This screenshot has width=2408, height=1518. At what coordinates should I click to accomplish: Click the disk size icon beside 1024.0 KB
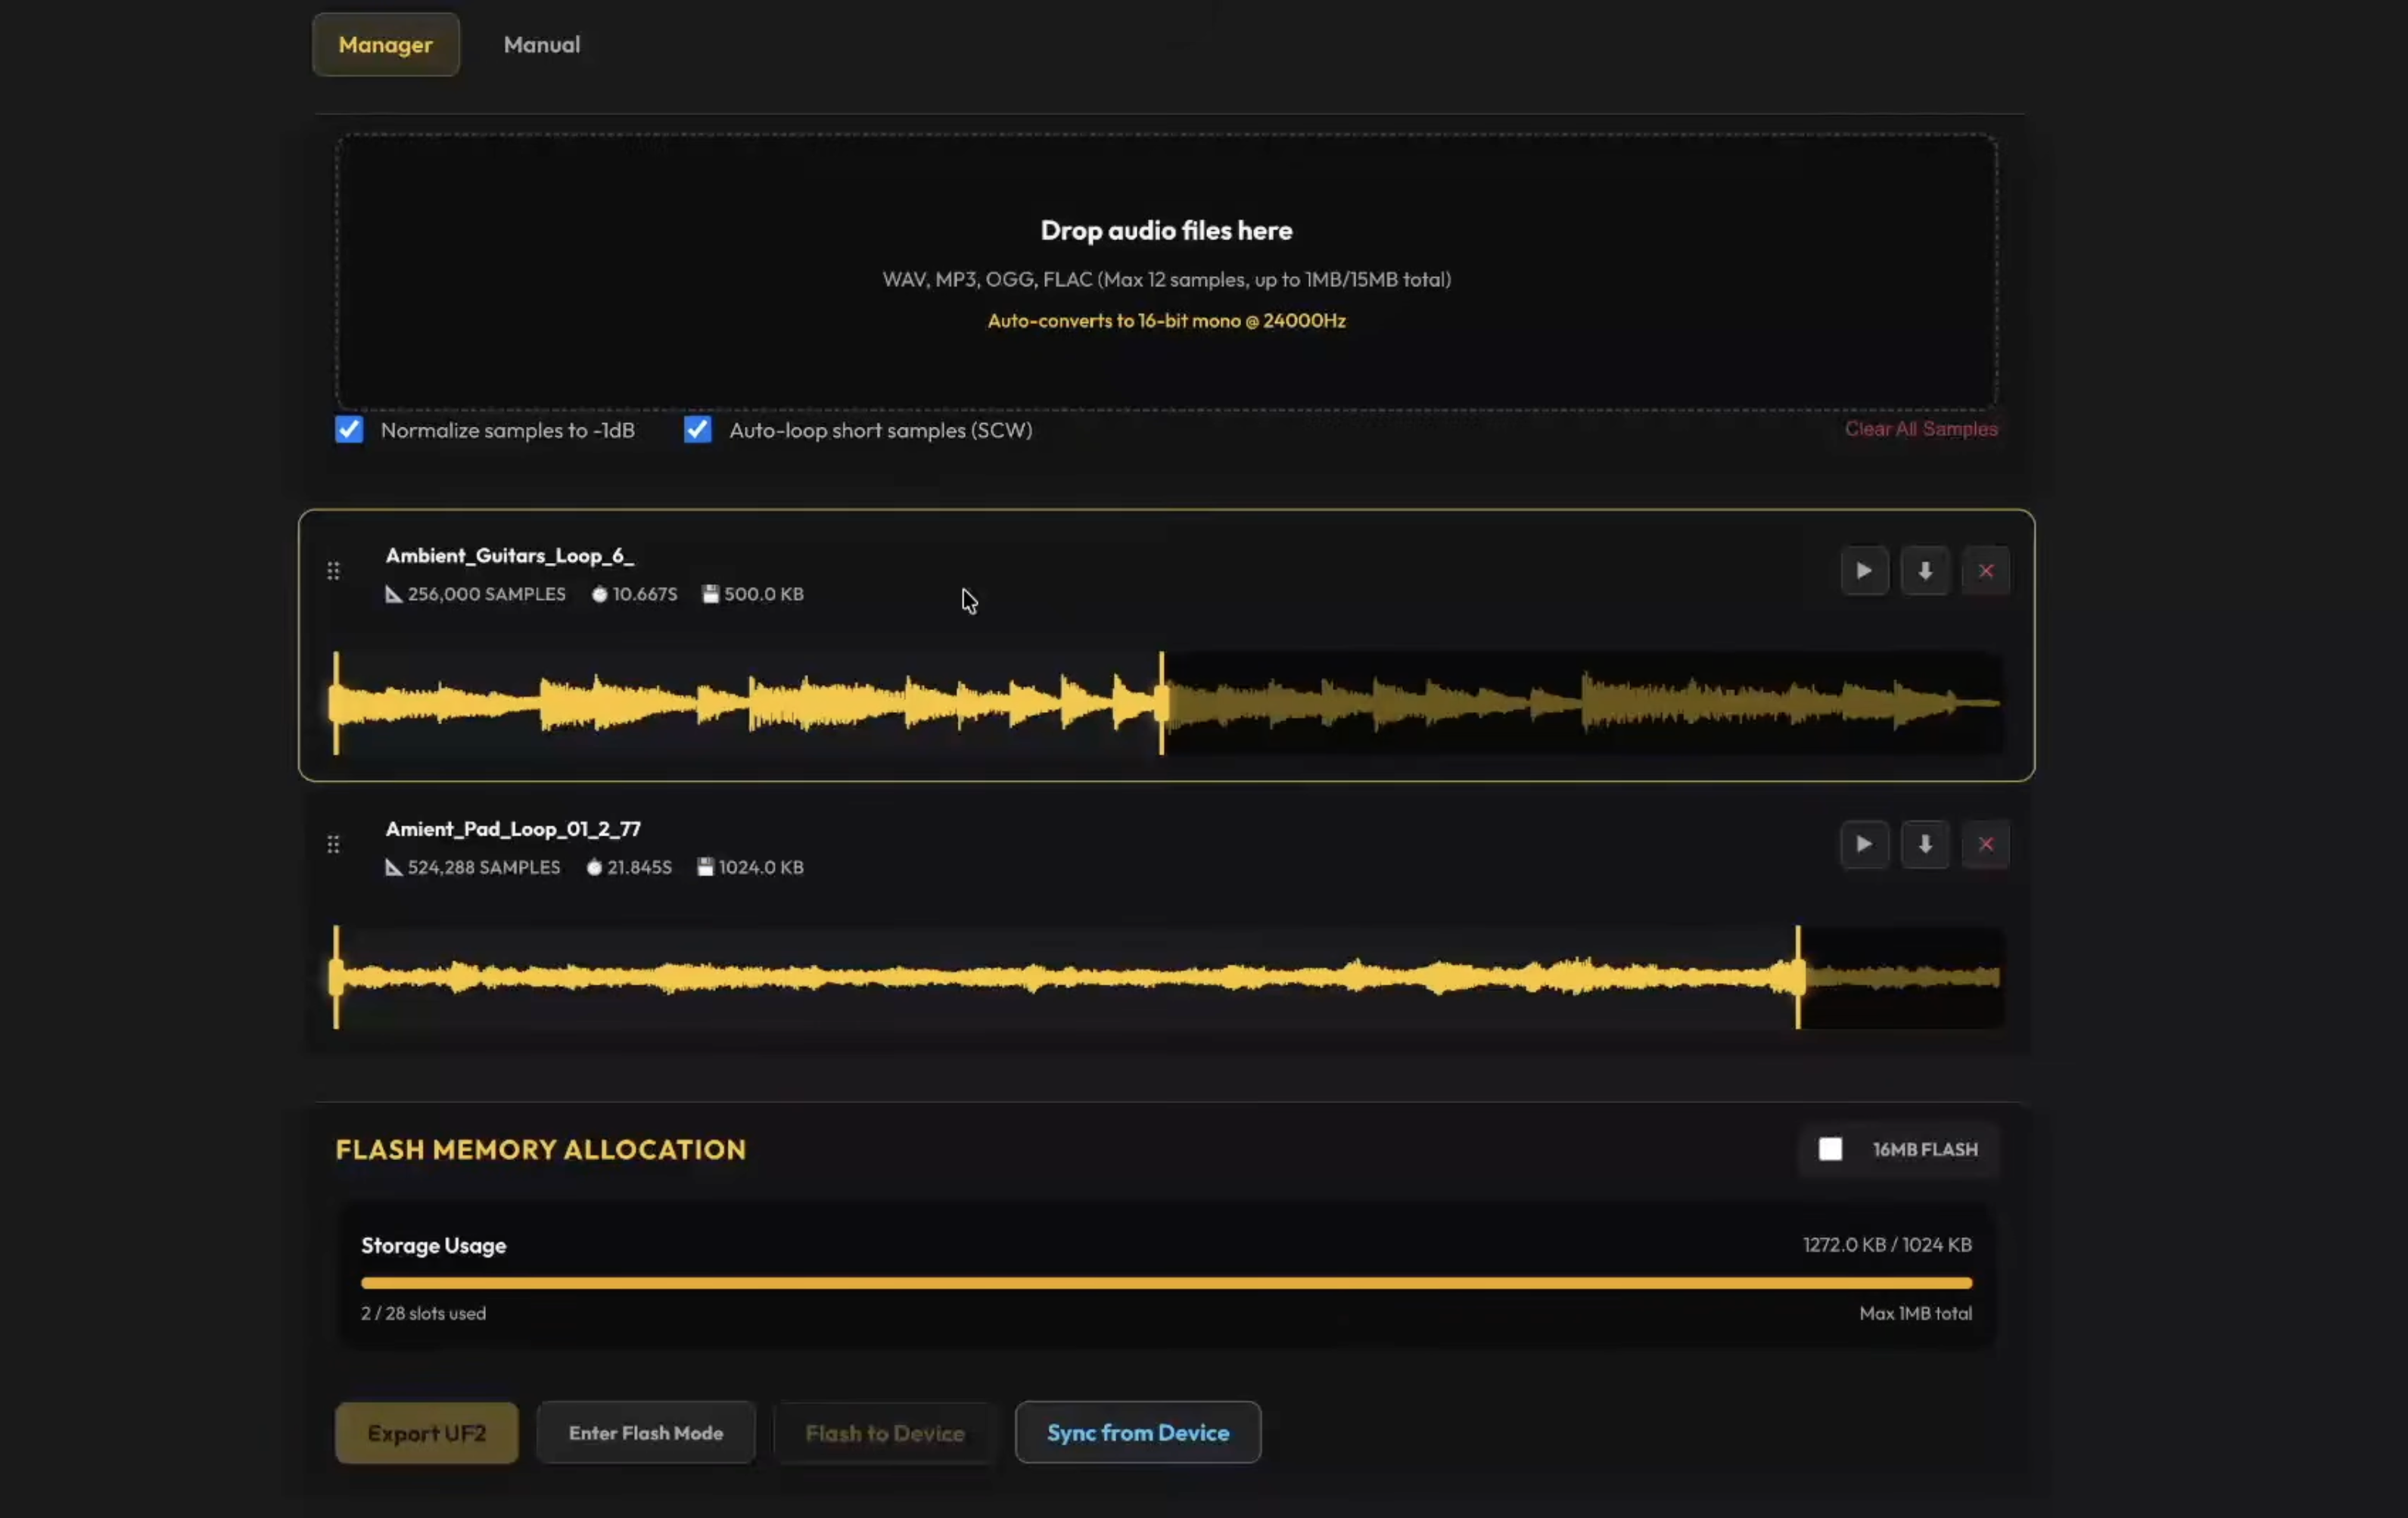coord(705,867)
